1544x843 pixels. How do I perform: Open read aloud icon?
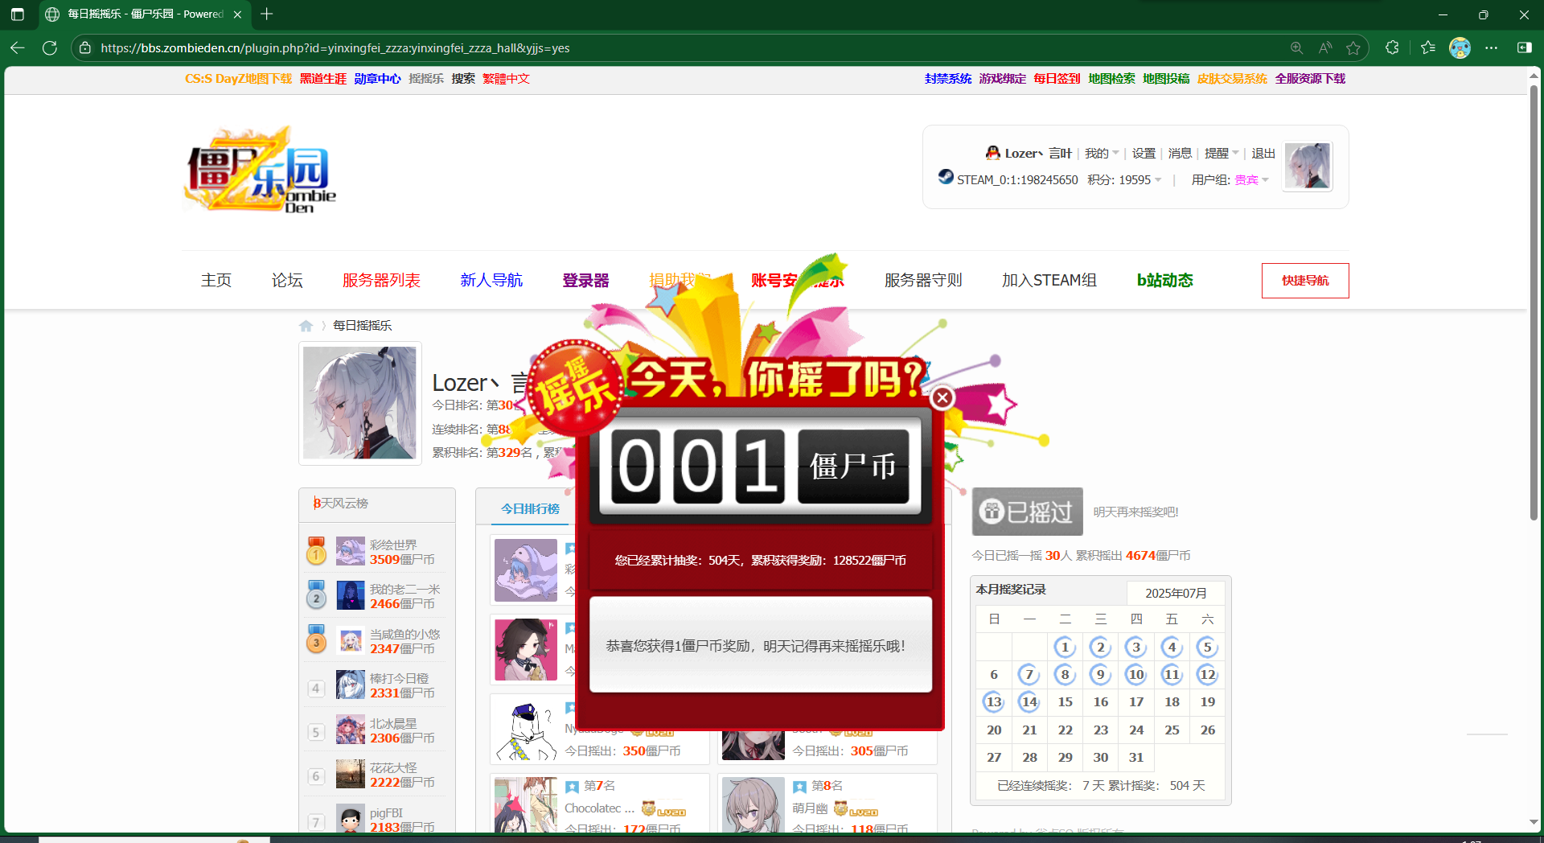(1325, 48)
